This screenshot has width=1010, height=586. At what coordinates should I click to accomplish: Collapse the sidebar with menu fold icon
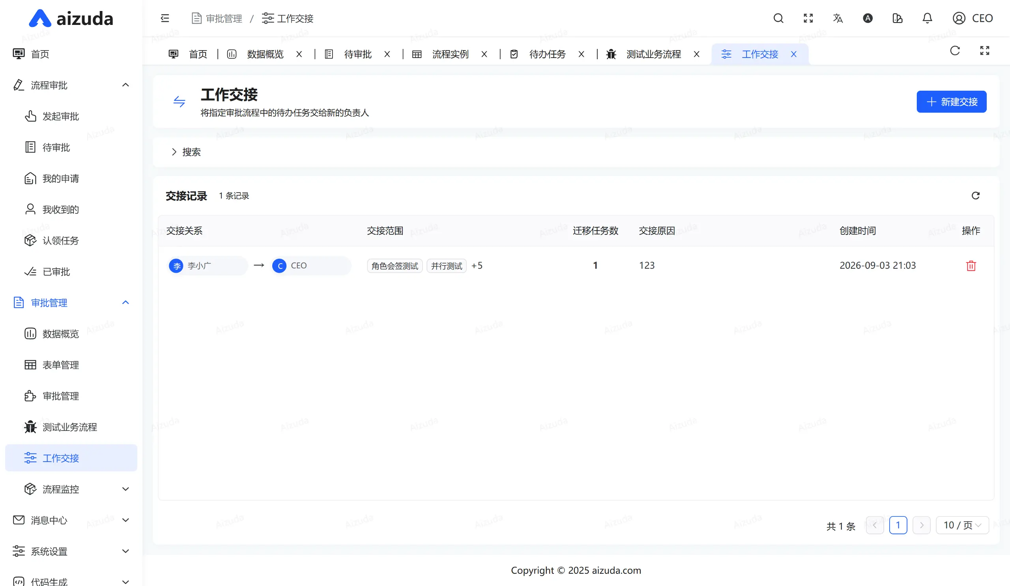[165, 19]
